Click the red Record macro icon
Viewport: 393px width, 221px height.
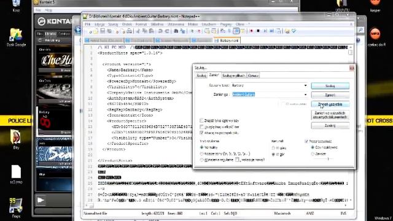click(x=251, y=31)
